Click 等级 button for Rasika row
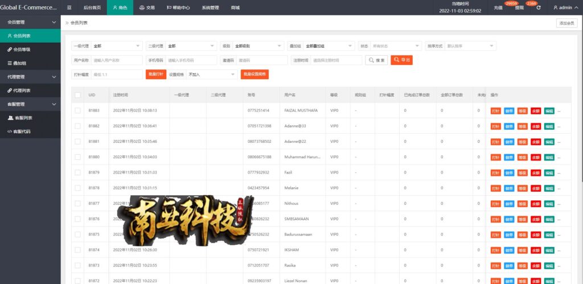 [x=523, y=266]
